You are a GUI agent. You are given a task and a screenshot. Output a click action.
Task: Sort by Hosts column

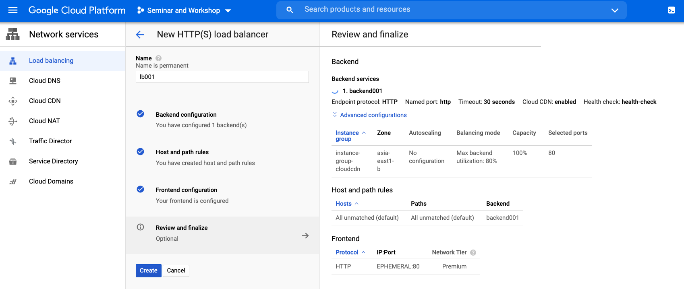[347, 204]
